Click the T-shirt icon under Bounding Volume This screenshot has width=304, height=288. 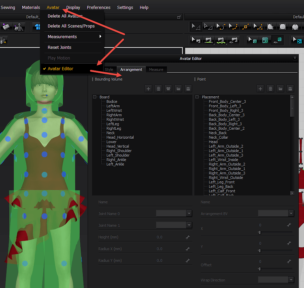[x=168, y=89]
